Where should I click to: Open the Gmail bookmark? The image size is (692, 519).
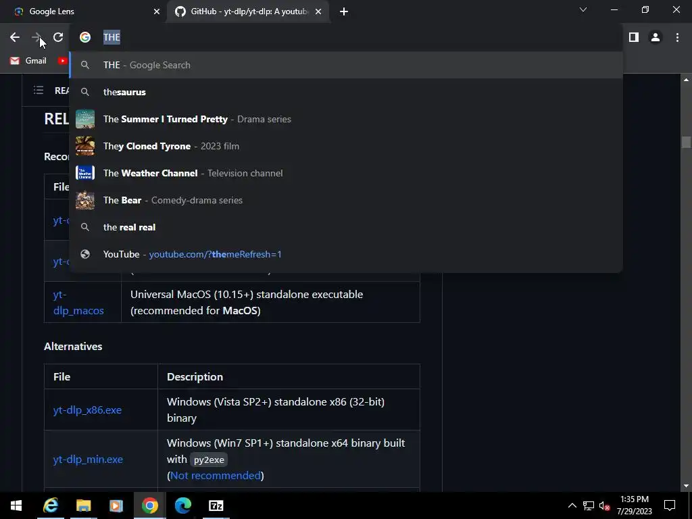pyautogui.click(x=28, y=61)
